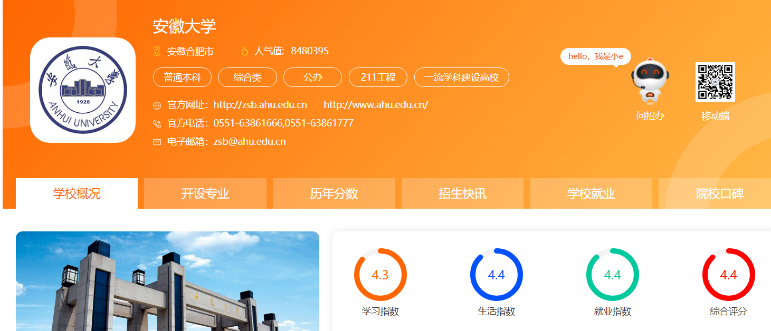Click the 问招办 caption text
This screenshot has height=331, width=771.
[x=650, y=116]
